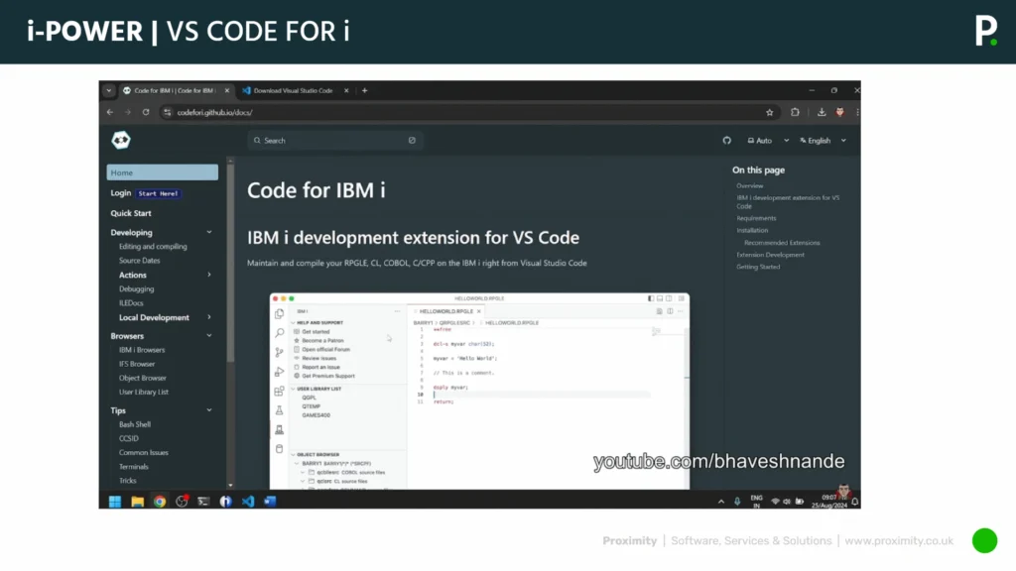
Task: Open the Debugging page
Action: click(x=137, y=288)
